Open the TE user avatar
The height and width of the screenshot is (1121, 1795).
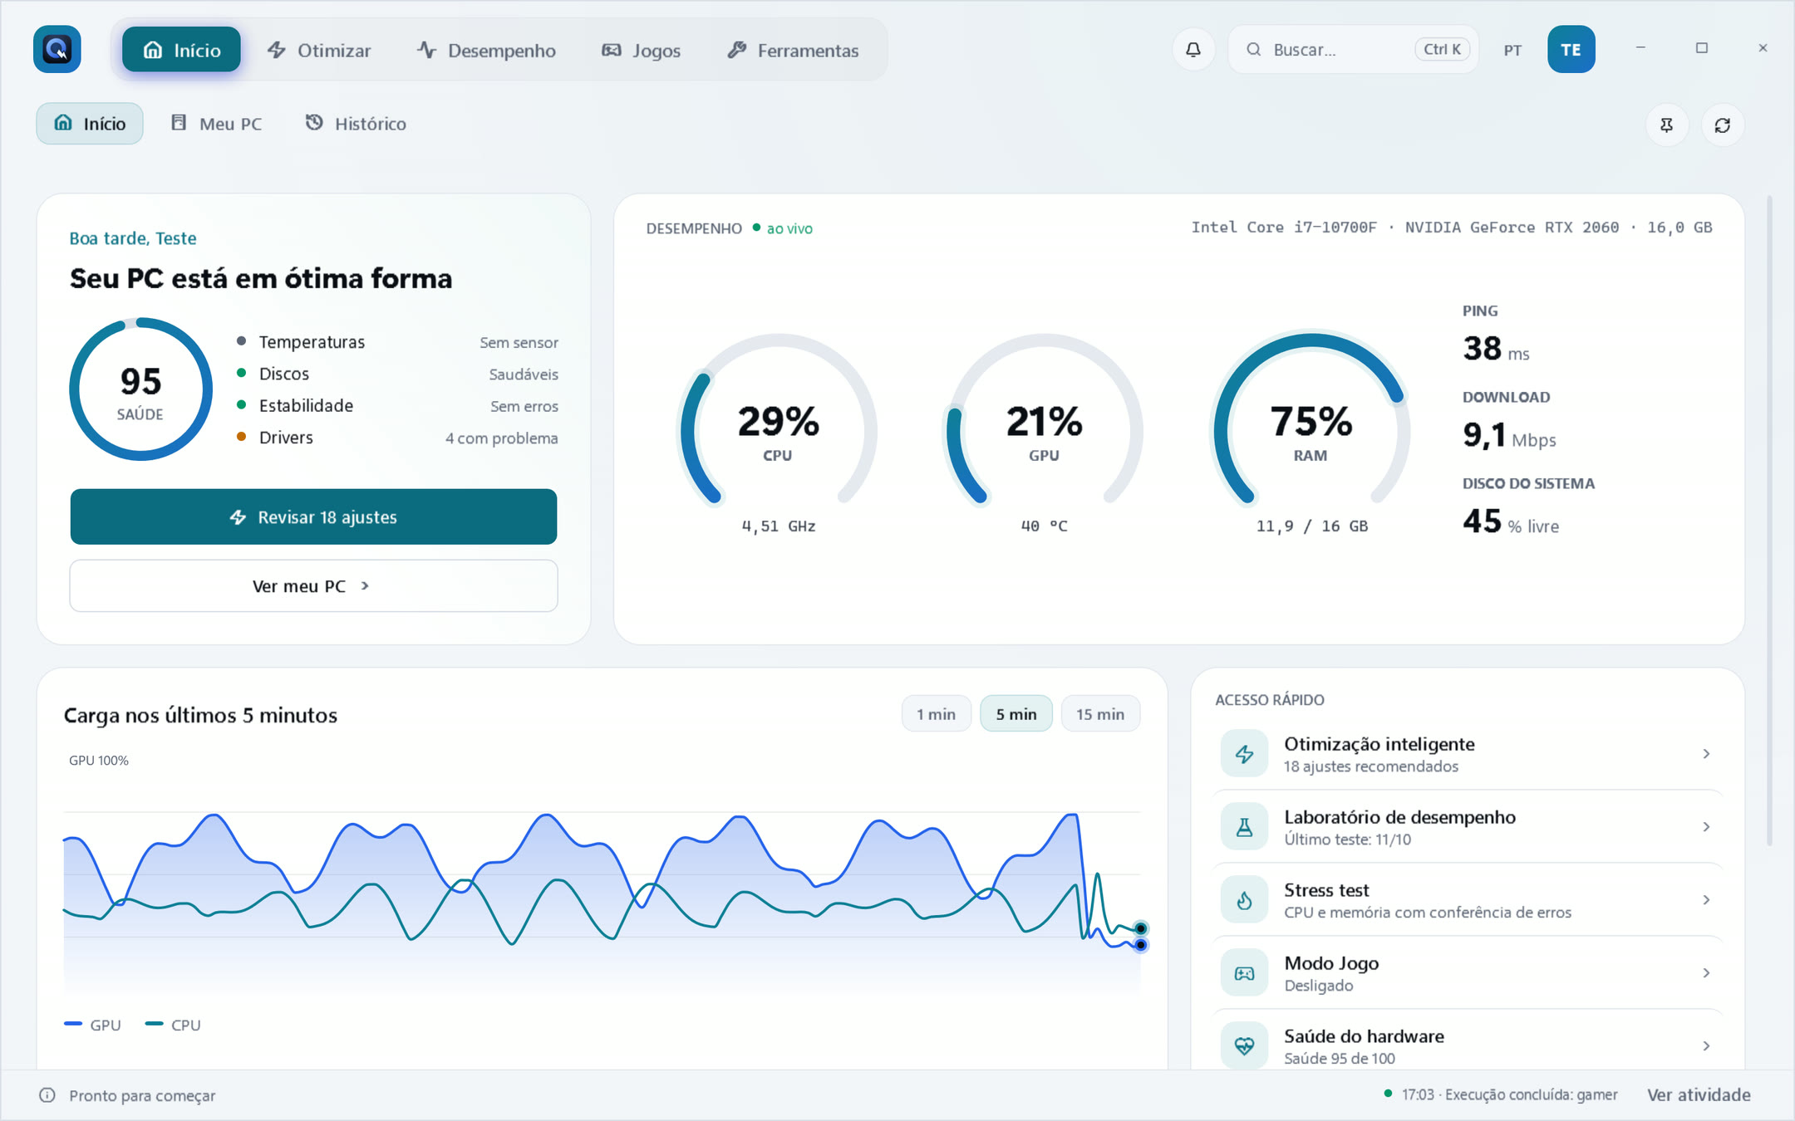[x=1571, y=50]
